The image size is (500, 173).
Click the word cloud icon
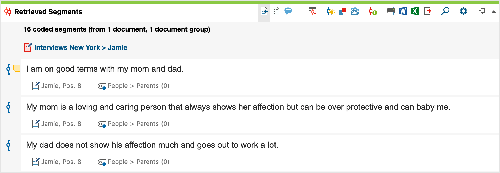pos(355,11)
